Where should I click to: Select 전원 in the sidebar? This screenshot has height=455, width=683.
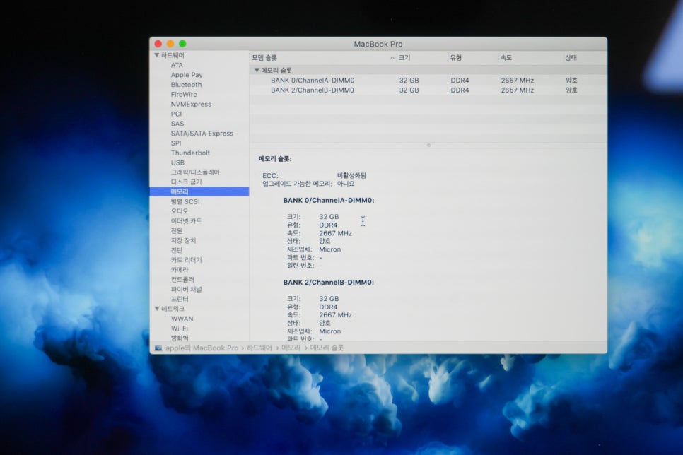(177, 231)
